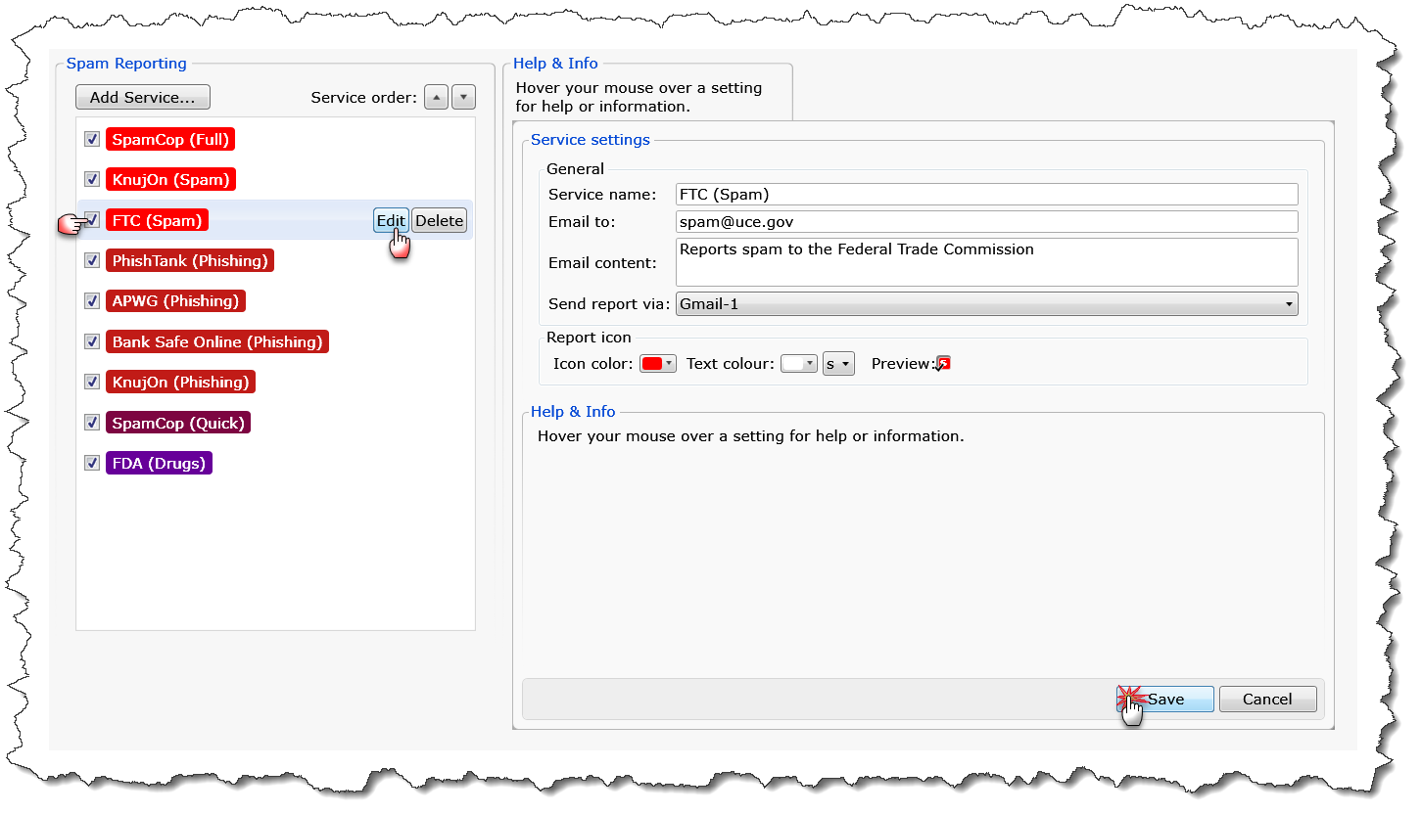Cancel the service settings changes
Image resolution: width=1421 pixels, height=814 pixels.
[x=1267, y=700]
